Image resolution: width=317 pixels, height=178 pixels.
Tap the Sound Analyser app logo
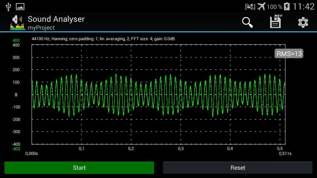pos(18,23)
